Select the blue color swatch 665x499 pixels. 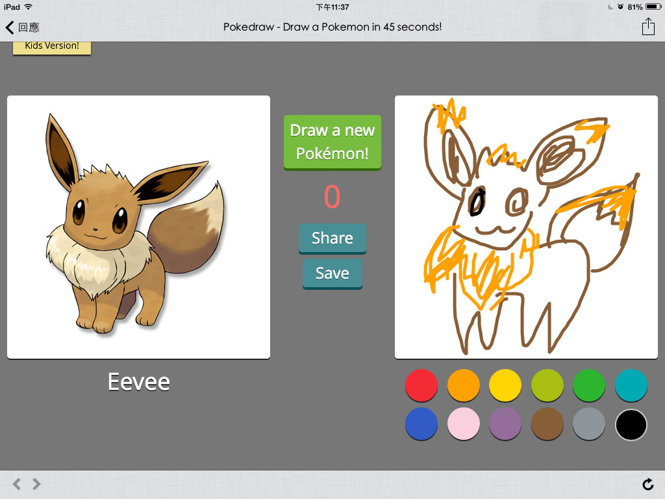pos(421,424)
